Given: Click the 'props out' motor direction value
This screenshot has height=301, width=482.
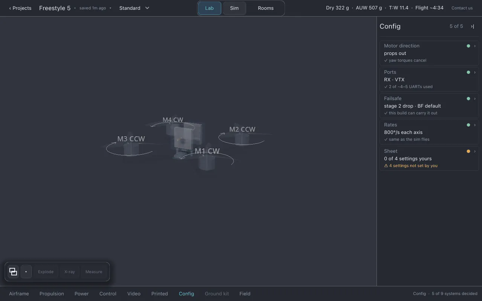Looking at the screenshot, I should (x=395, y=53).
